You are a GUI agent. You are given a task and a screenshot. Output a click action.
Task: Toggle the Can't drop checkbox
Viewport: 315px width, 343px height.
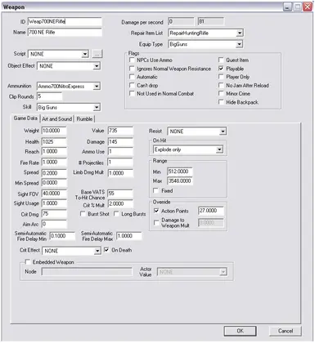[132, 86]
